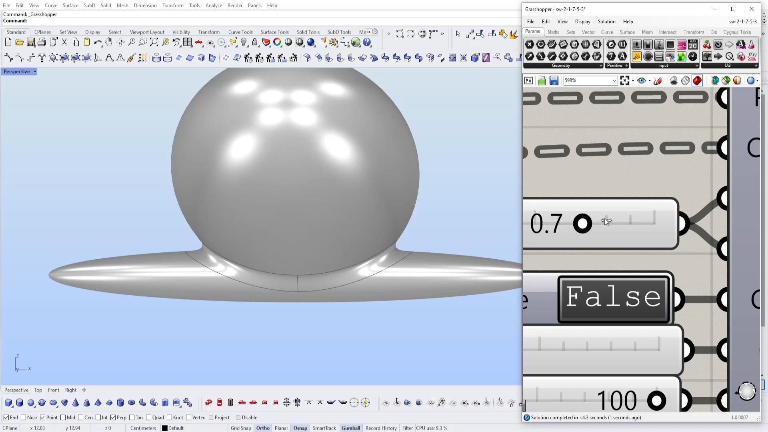Click the Record History status button
Image resolution: width=768 pixels, height=432 pixels.
tap(381, 428)
